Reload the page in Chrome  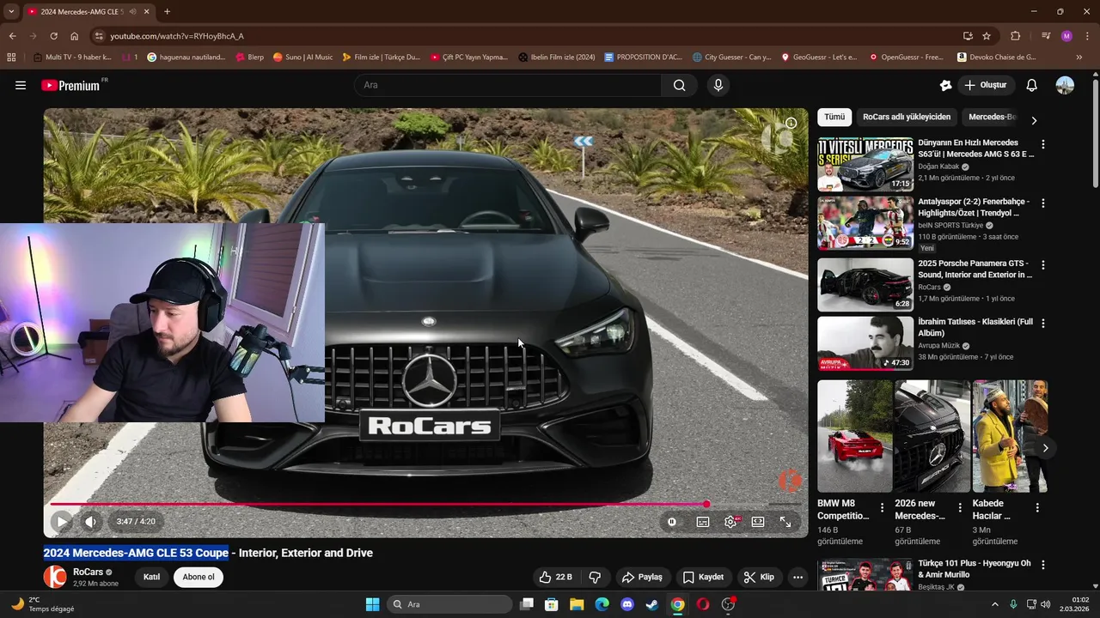tap(53, 36)
